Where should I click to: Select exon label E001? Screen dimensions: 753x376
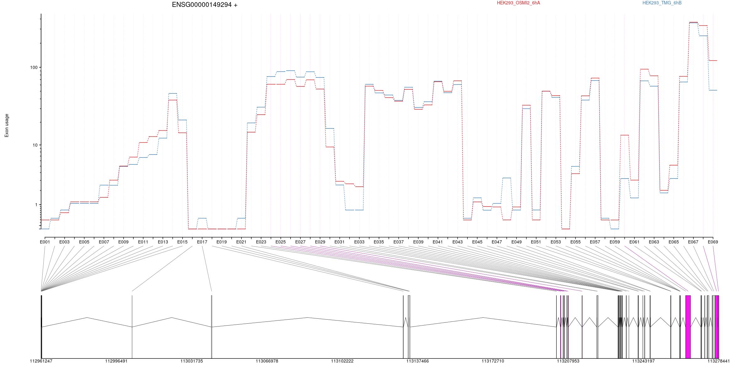45,242
